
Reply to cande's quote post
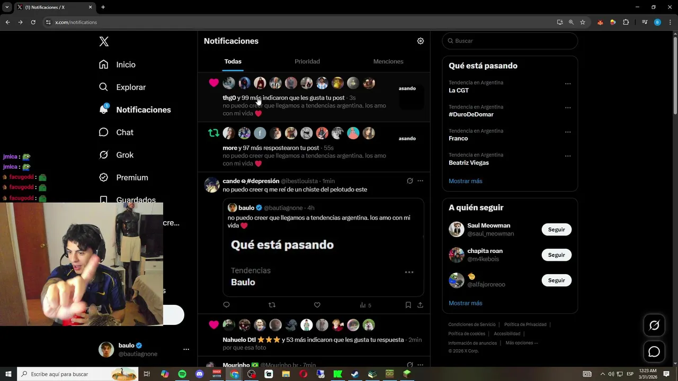click(227, 305)
